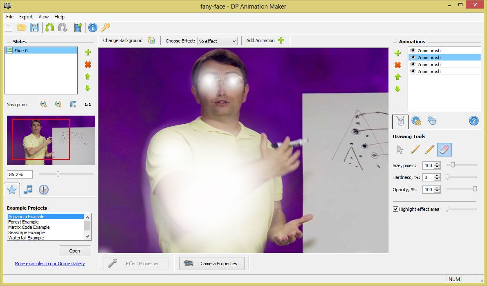Select the paintbrush drawing tool
The image size is (487, 286).
pyautogui.click(x=415, y=150)
